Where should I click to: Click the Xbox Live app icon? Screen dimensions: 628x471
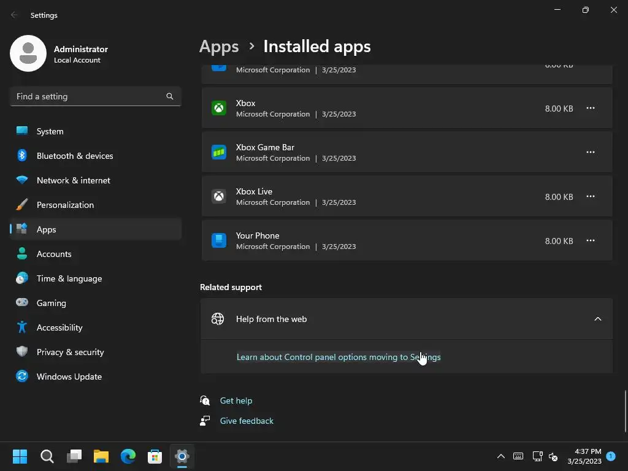[219, 197]
